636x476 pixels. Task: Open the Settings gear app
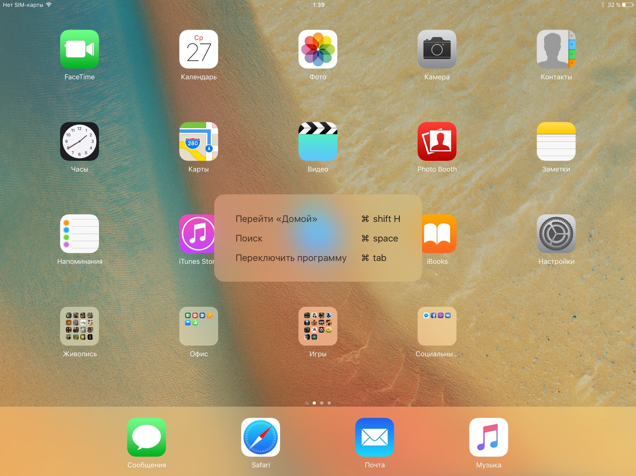556,234
